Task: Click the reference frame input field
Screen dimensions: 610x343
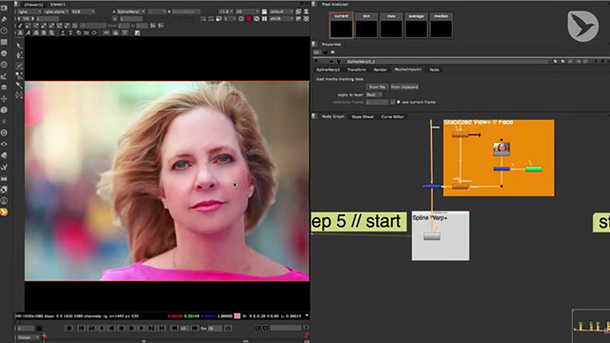Action: [377, 102]
